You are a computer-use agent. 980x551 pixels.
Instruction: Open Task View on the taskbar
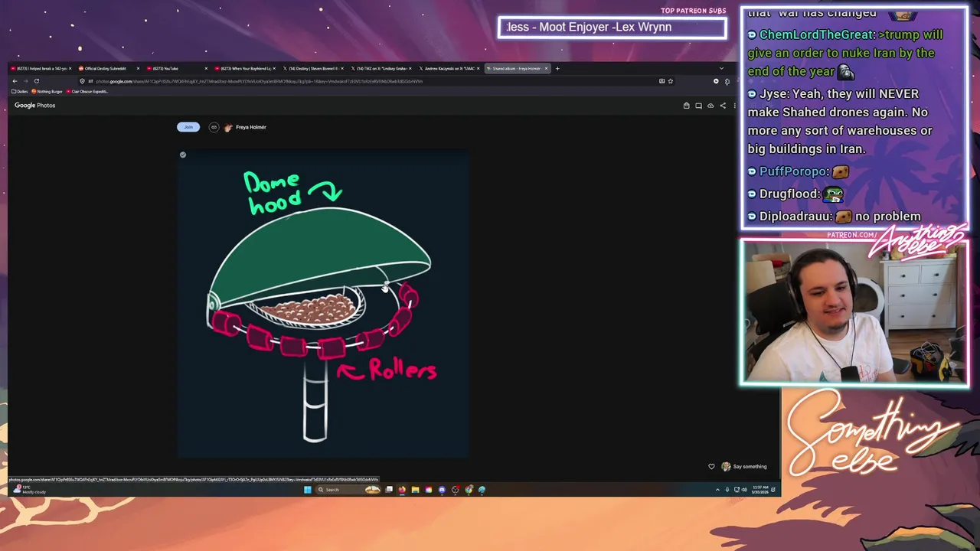389,490
